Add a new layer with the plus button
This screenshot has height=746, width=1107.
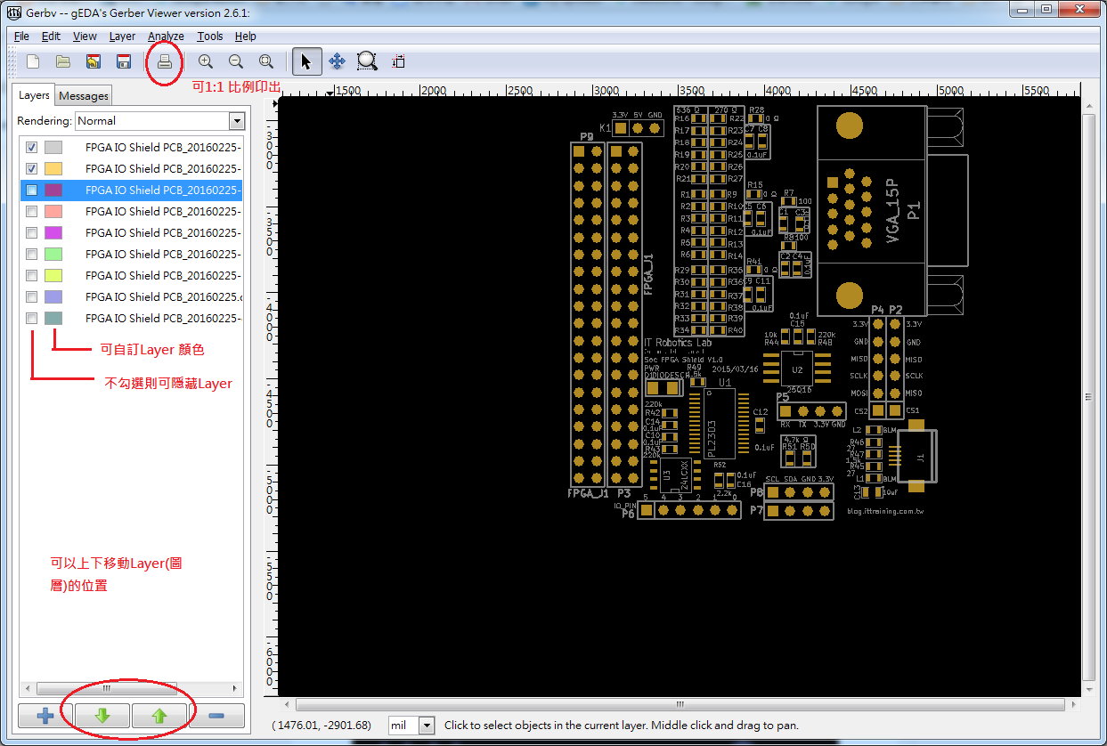coord(42,716)
